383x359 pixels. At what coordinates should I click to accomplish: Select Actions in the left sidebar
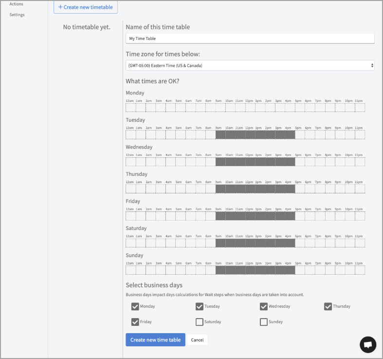16,4
